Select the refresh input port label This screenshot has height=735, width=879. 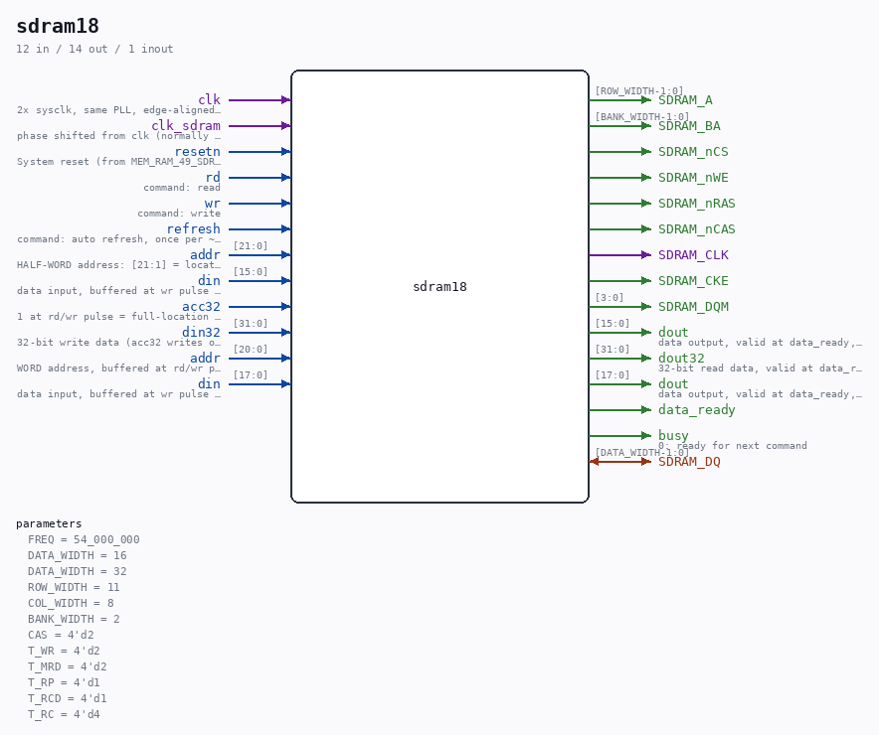(194, 228)
